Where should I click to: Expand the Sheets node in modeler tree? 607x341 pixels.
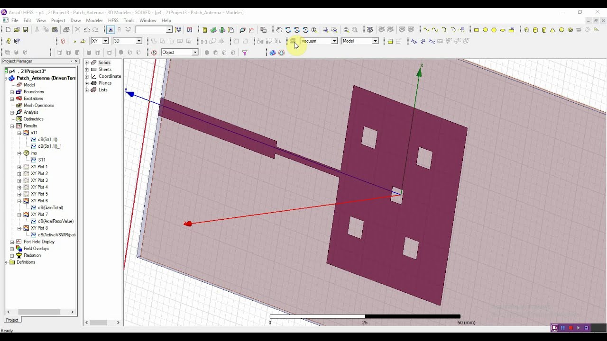click(x=87, y=70)
